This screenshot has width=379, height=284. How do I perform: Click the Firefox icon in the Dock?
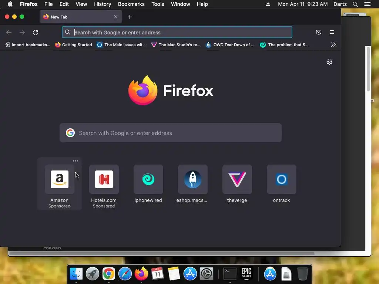(x=141, y=274)
